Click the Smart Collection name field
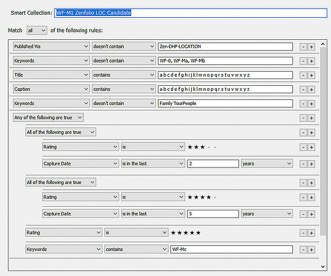The image size is (331, 276). [x=191, y=13]
